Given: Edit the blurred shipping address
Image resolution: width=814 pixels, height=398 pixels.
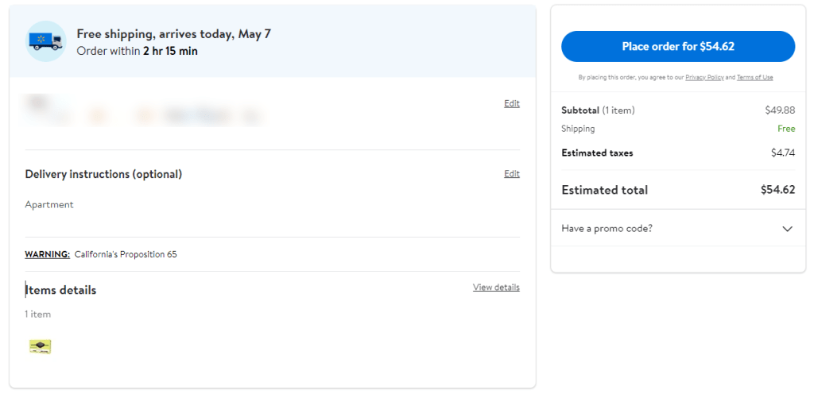Looking at the screenshot, I should 512,103.
